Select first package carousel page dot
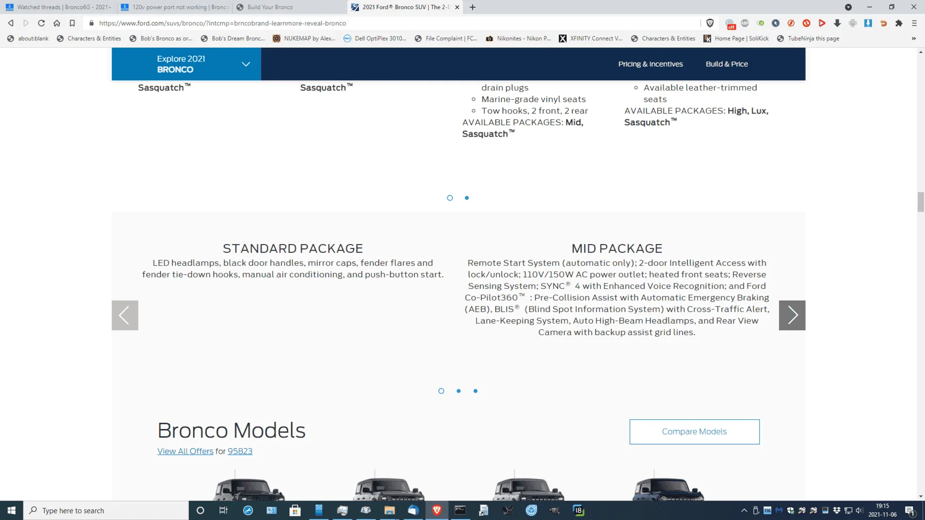Viewport: 925px width, 520px height. pos(441,391)
